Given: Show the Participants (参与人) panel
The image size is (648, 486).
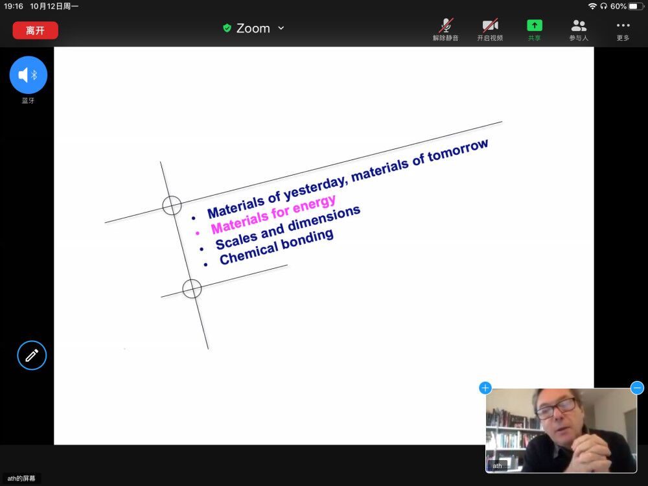Looking at the screenshot, I should 579,29.
